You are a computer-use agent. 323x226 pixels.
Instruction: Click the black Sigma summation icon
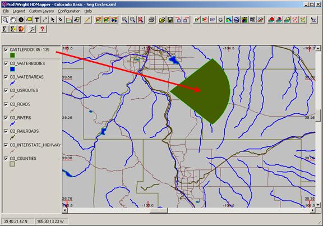click(x=4, y=29)
